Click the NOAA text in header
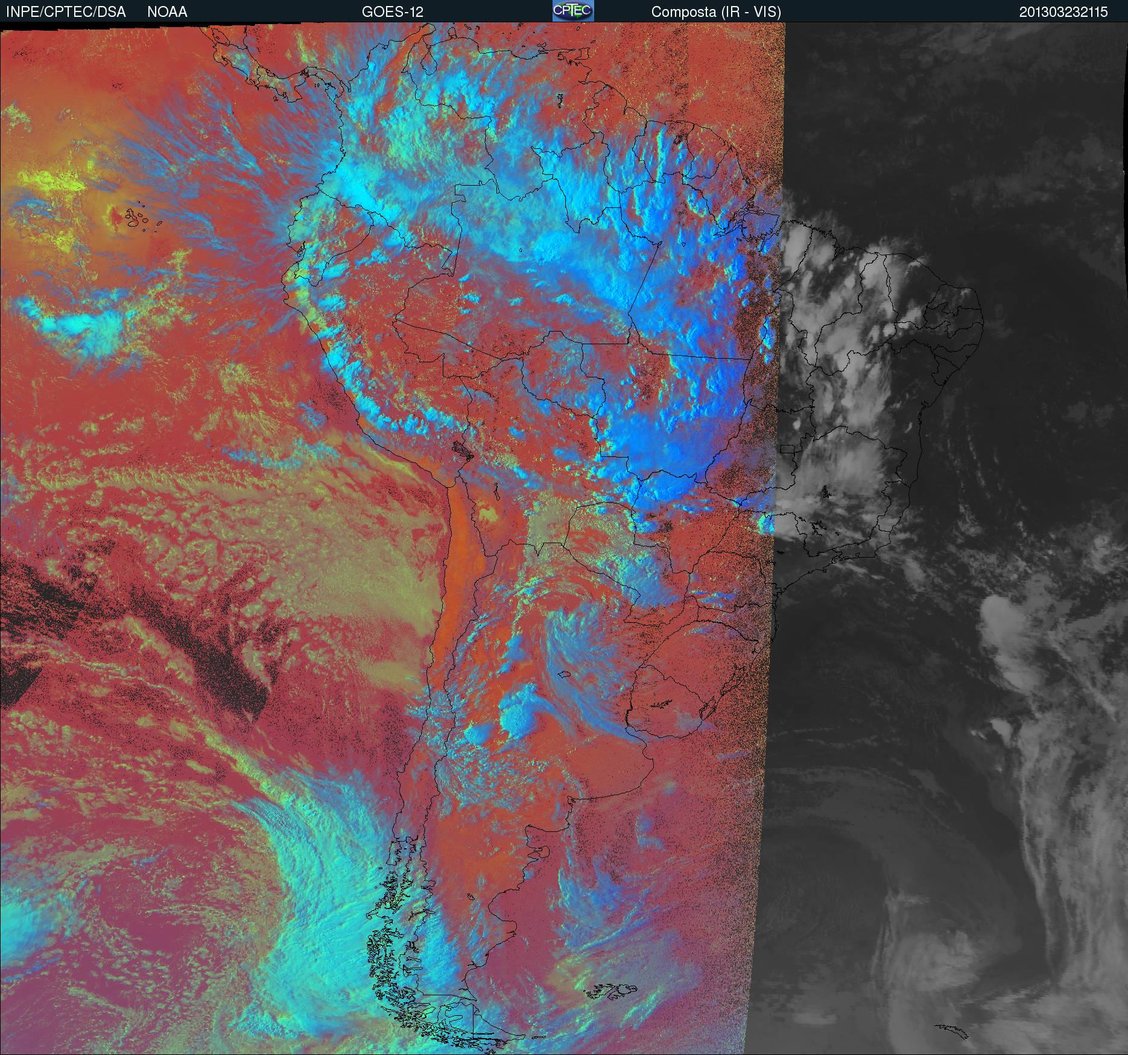1128x1055 pixels. (x=167, y=12)
